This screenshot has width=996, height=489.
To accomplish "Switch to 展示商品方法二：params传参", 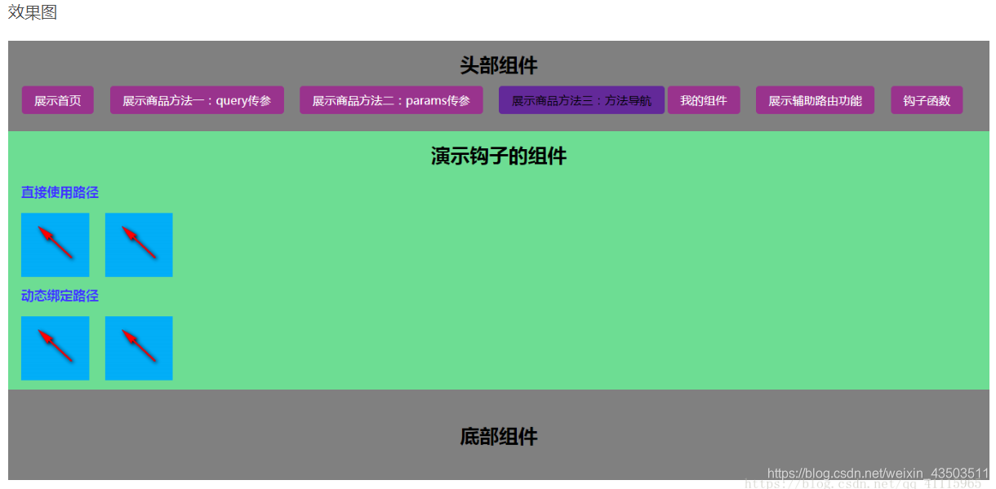I will (390, 99).
